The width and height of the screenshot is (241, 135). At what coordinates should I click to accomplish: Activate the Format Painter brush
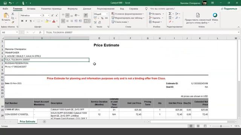click(x=13, y=22)
